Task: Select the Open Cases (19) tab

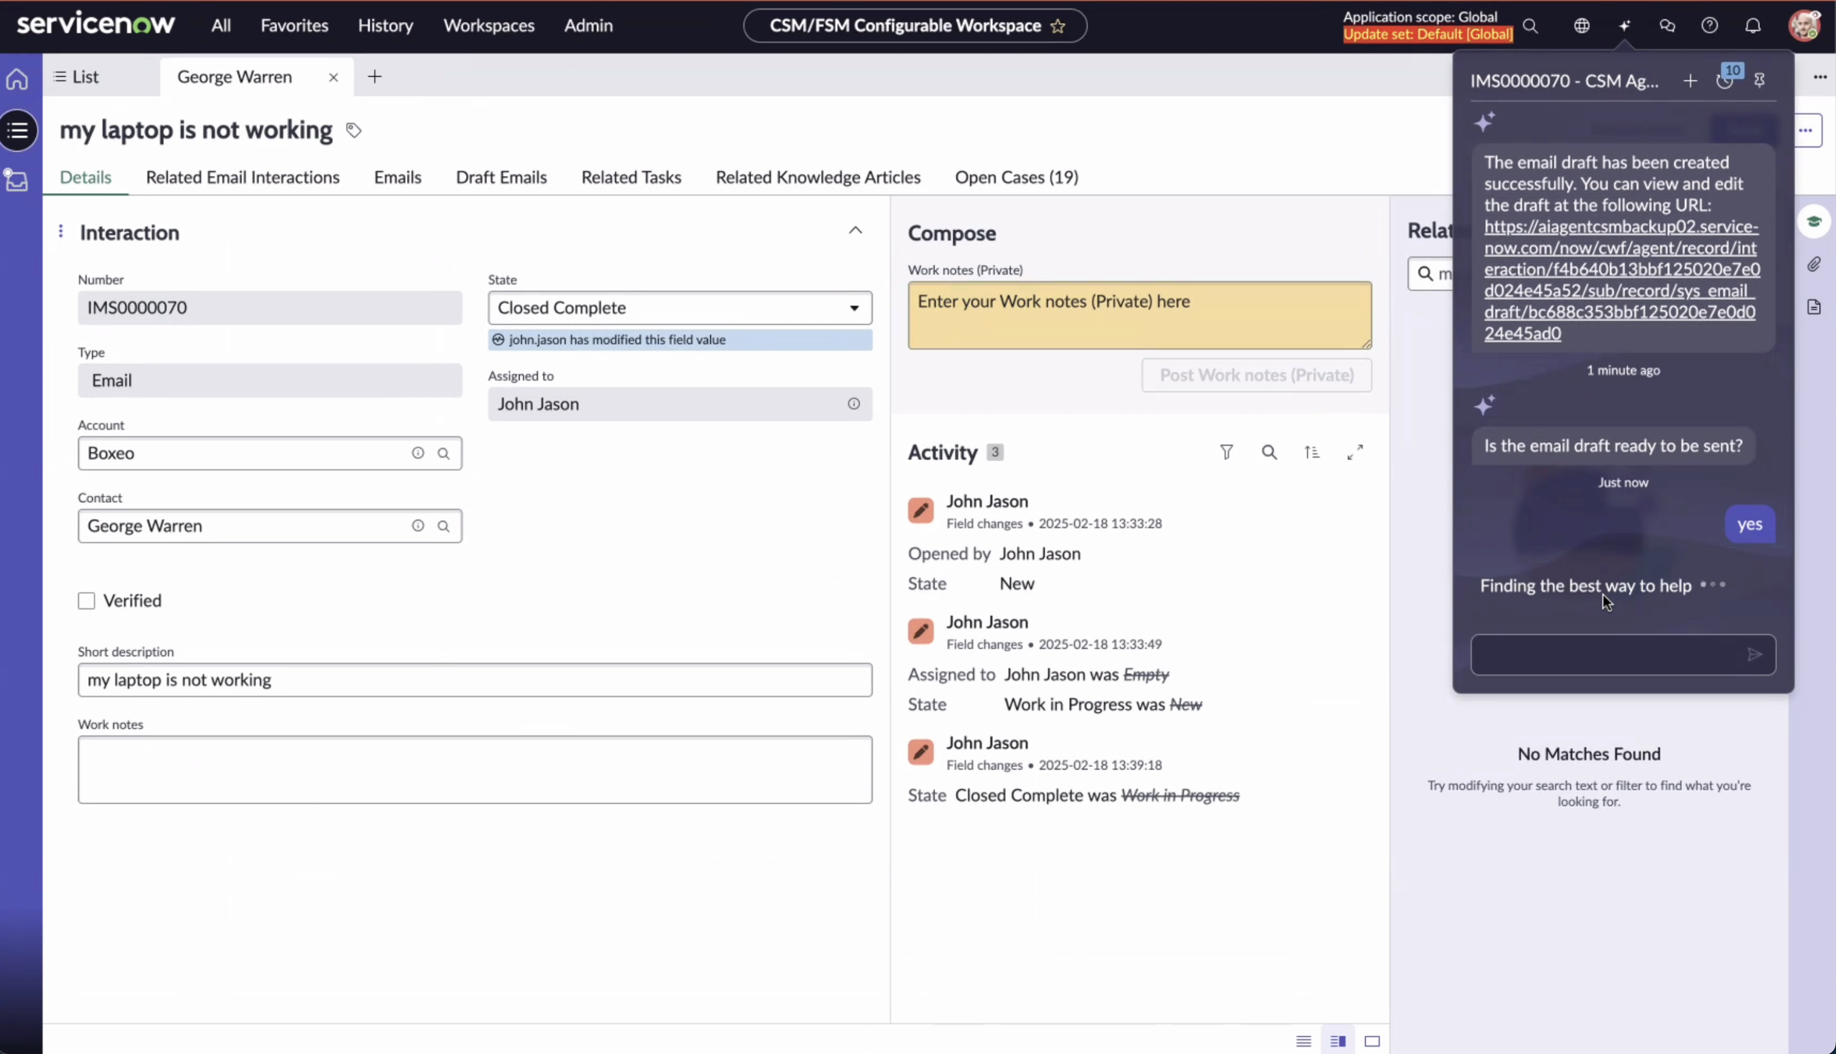Action: point(1017,177)
